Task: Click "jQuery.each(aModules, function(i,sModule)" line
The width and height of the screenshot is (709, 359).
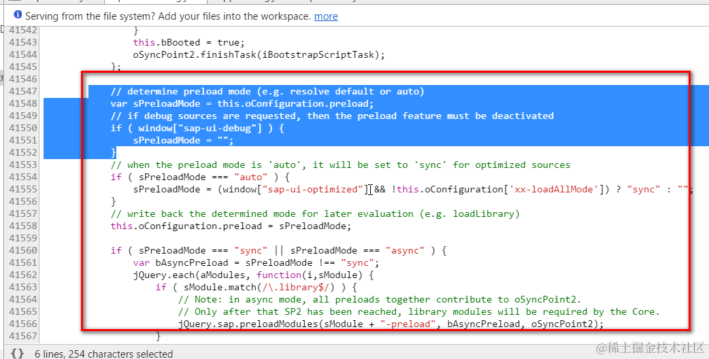Action: 253,275
